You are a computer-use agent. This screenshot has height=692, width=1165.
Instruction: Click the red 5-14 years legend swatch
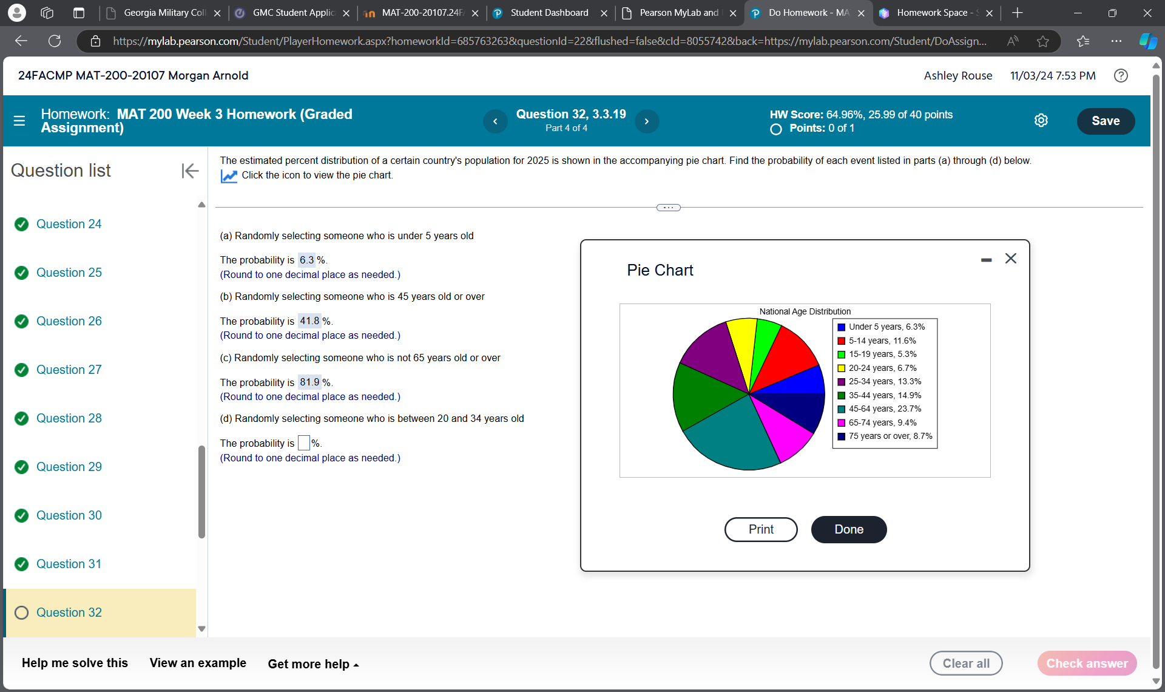pos(841,341)
